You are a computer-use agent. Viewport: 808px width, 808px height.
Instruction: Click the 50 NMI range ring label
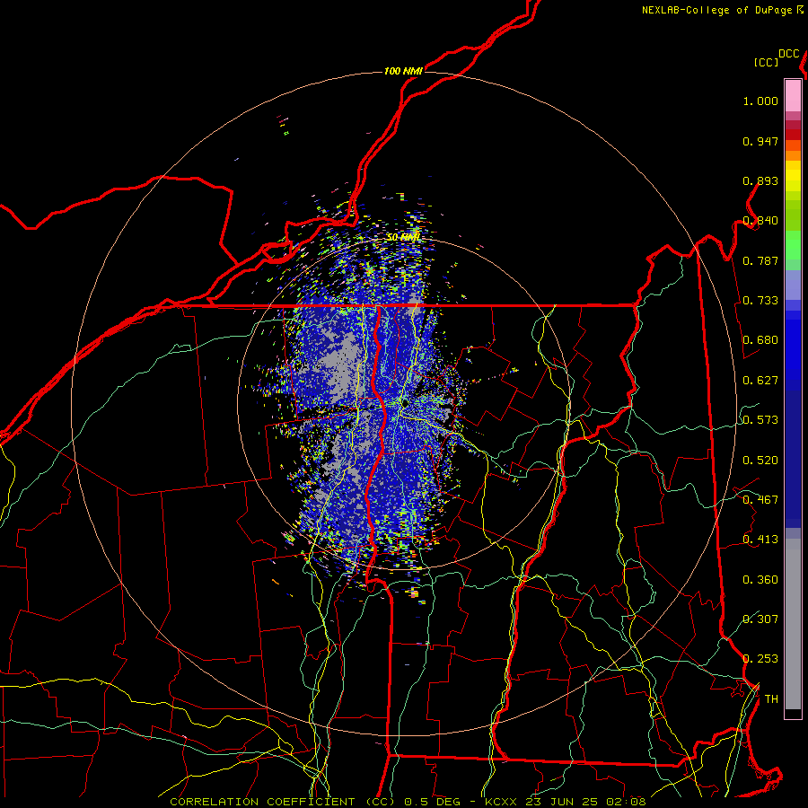coord(403,237)
